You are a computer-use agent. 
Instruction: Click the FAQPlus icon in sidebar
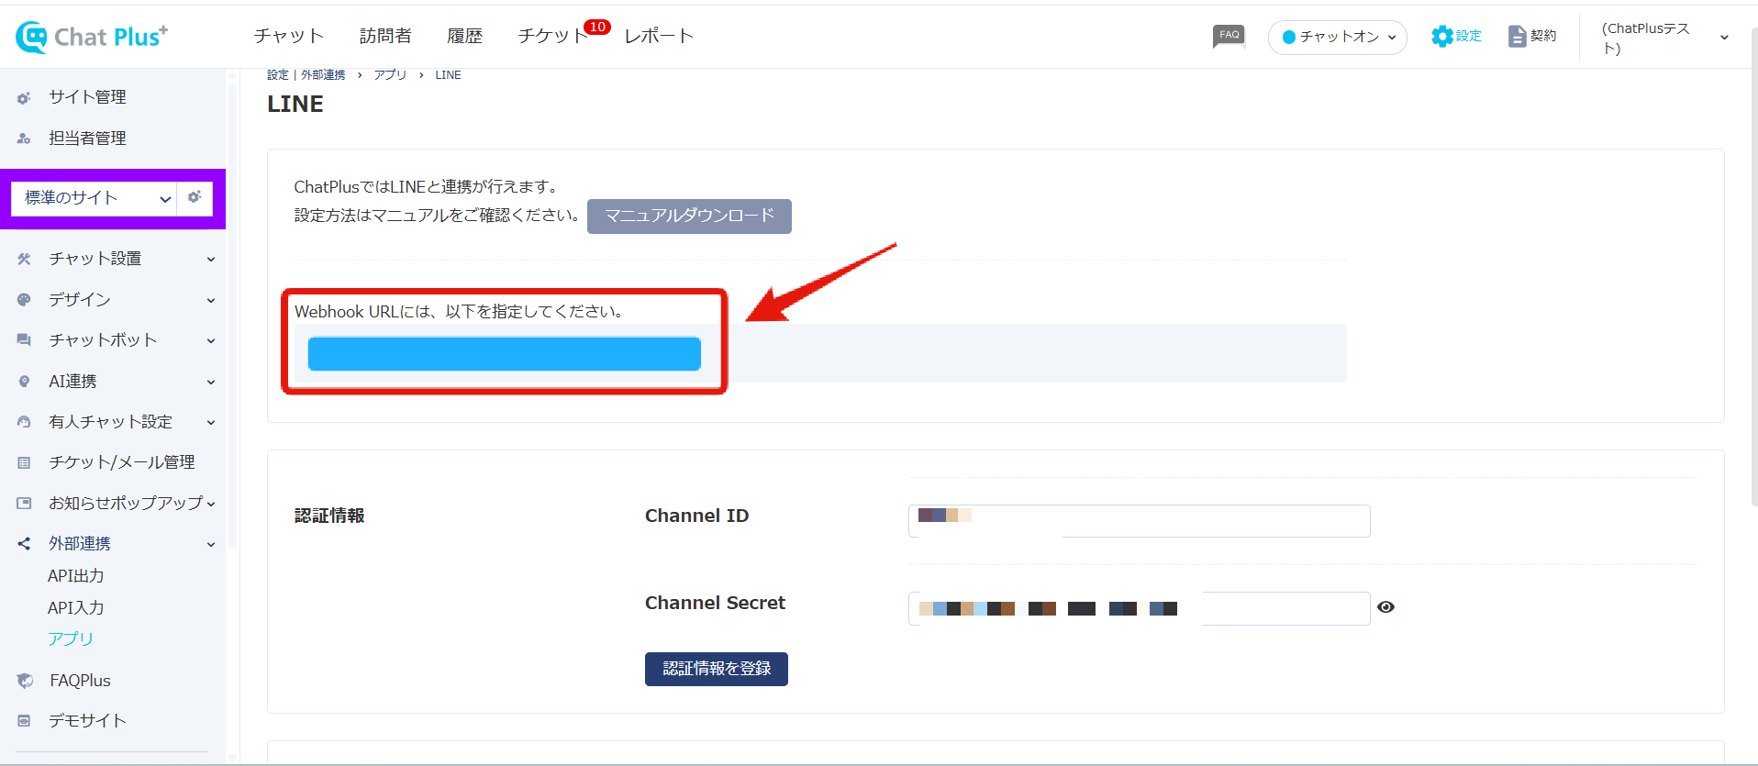(25, 681)
